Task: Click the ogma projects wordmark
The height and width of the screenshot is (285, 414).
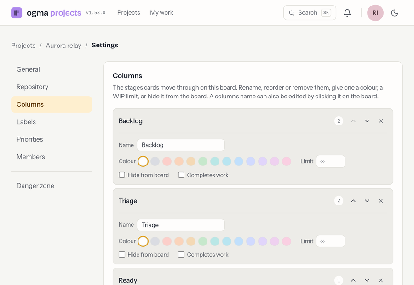Action: (x=54, y=13)
